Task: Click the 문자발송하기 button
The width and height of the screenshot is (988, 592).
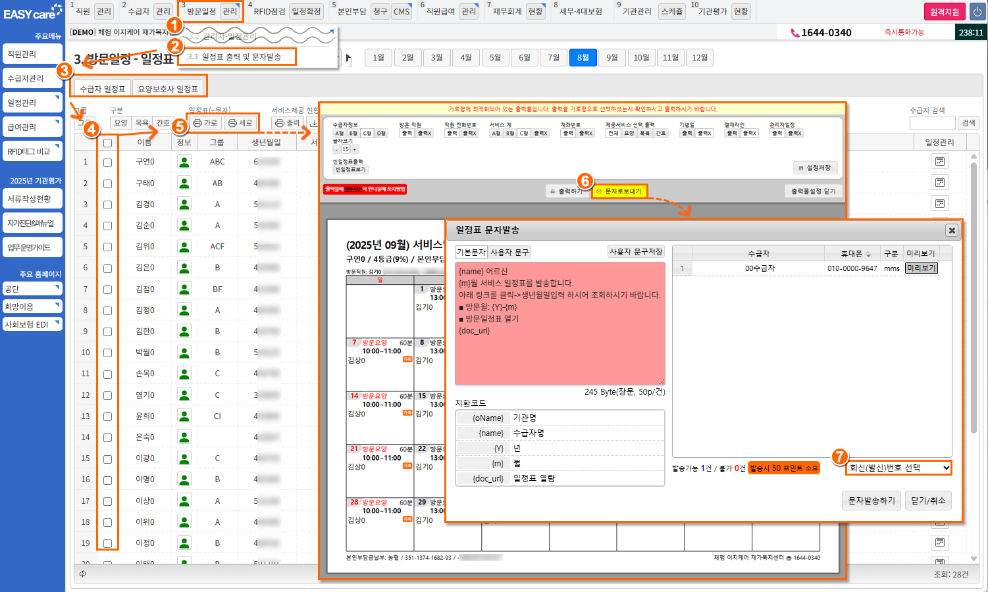Action: click(x=871, y=501)
